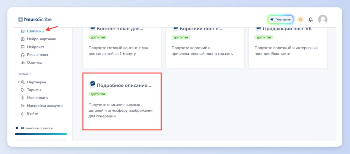
Task: Click the NeuroScribe logo icon
Action: click(20, 19)
